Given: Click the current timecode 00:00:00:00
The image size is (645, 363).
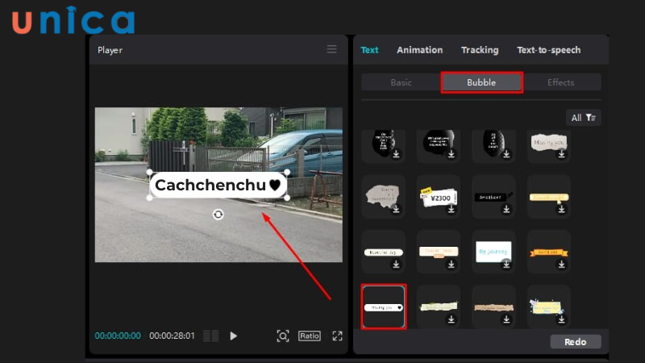Looking at the screenshot, I should (118, 336).
